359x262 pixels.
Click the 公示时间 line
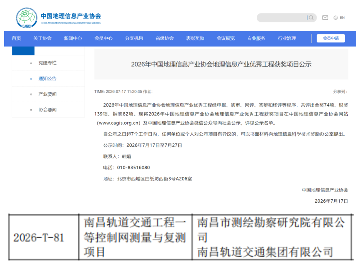point(143,145)
